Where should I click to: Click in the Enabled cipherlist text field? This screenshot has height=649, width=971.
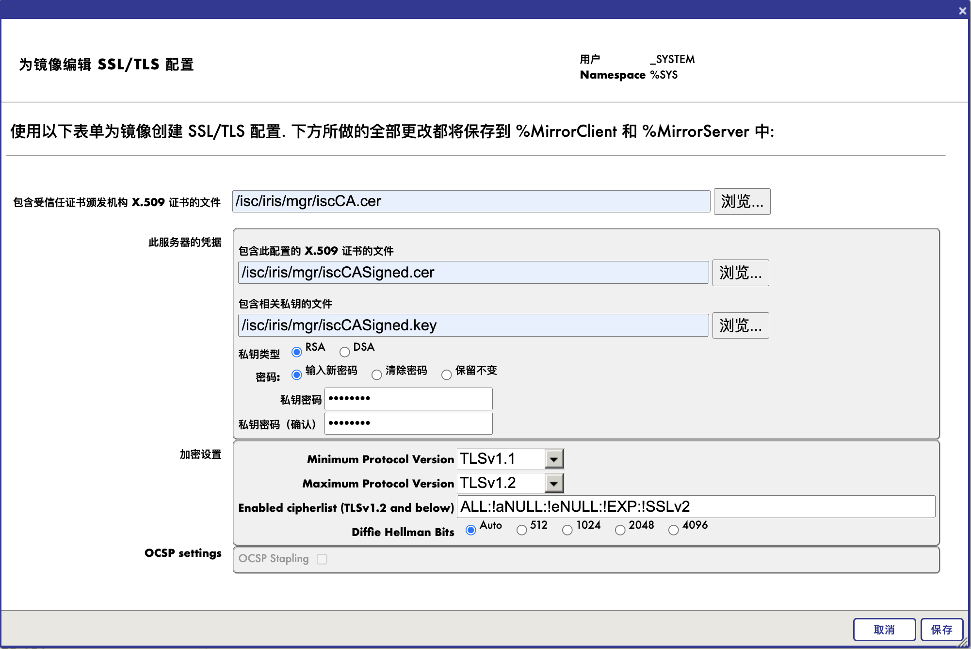tap(696, 507)
